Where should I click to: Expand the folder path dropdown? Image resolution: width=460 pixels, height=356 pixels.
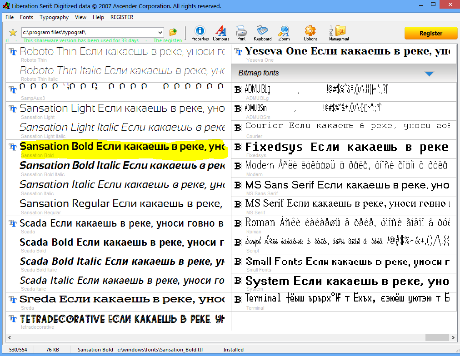(160, 32)
